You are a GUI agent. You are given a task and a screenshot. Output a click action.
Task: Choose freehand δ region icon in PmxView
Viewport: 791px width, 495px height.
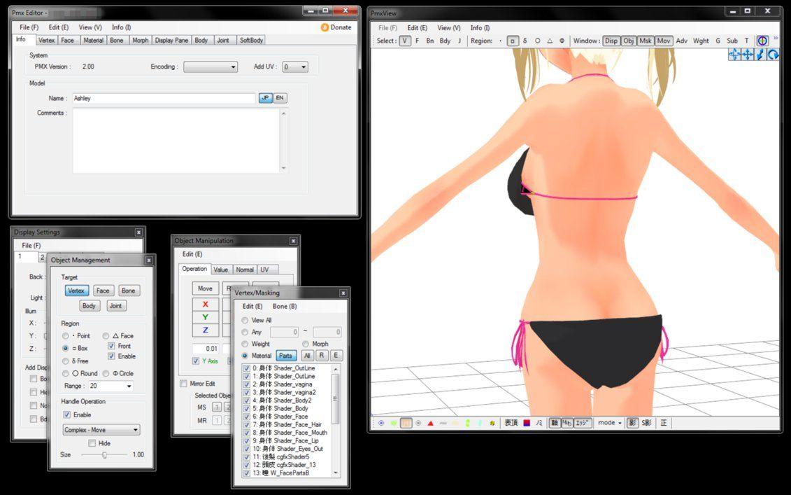point(525,41)
